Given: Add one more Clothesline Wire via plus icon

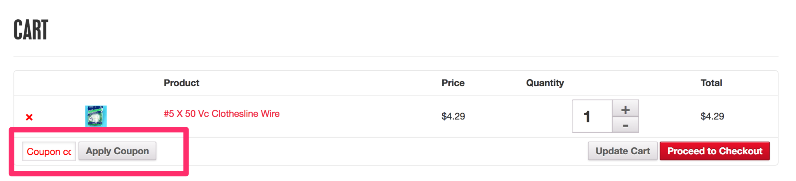Looking at the screenshot, I should (625, 110).
